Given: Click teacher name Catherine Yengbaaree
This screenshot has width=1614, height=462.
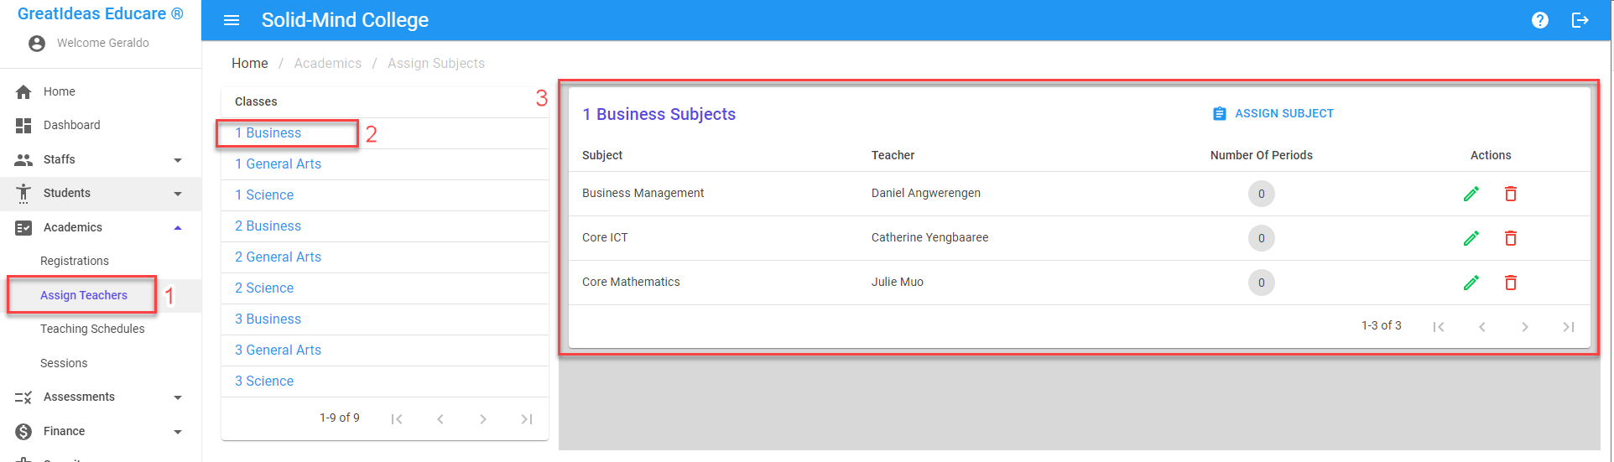Looking at the screenshot, I should point(930,237).
